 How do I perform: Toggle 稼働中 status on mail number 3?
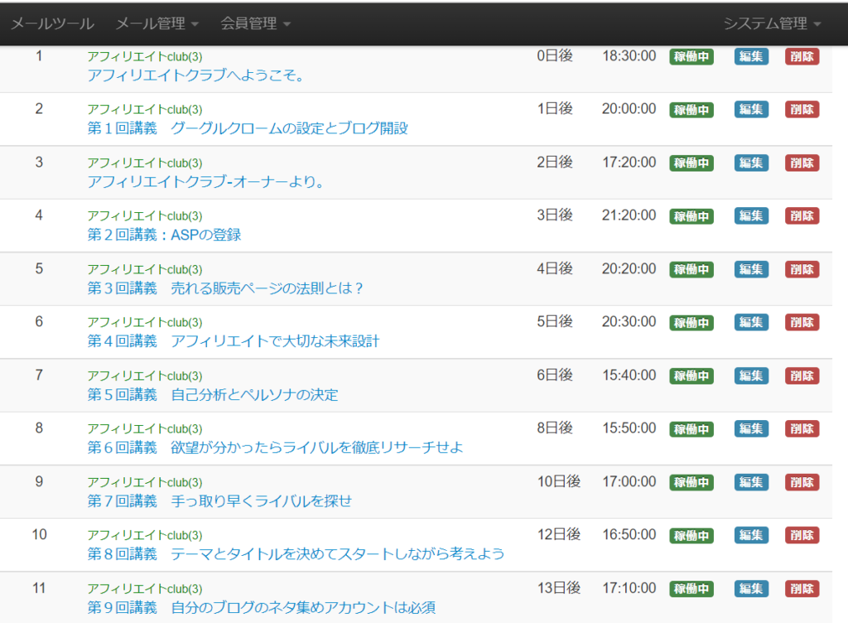[691, 163]
